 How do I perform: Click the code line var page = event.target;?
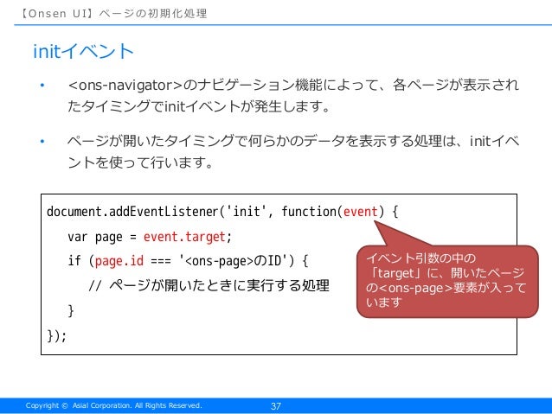pos(150,237)
